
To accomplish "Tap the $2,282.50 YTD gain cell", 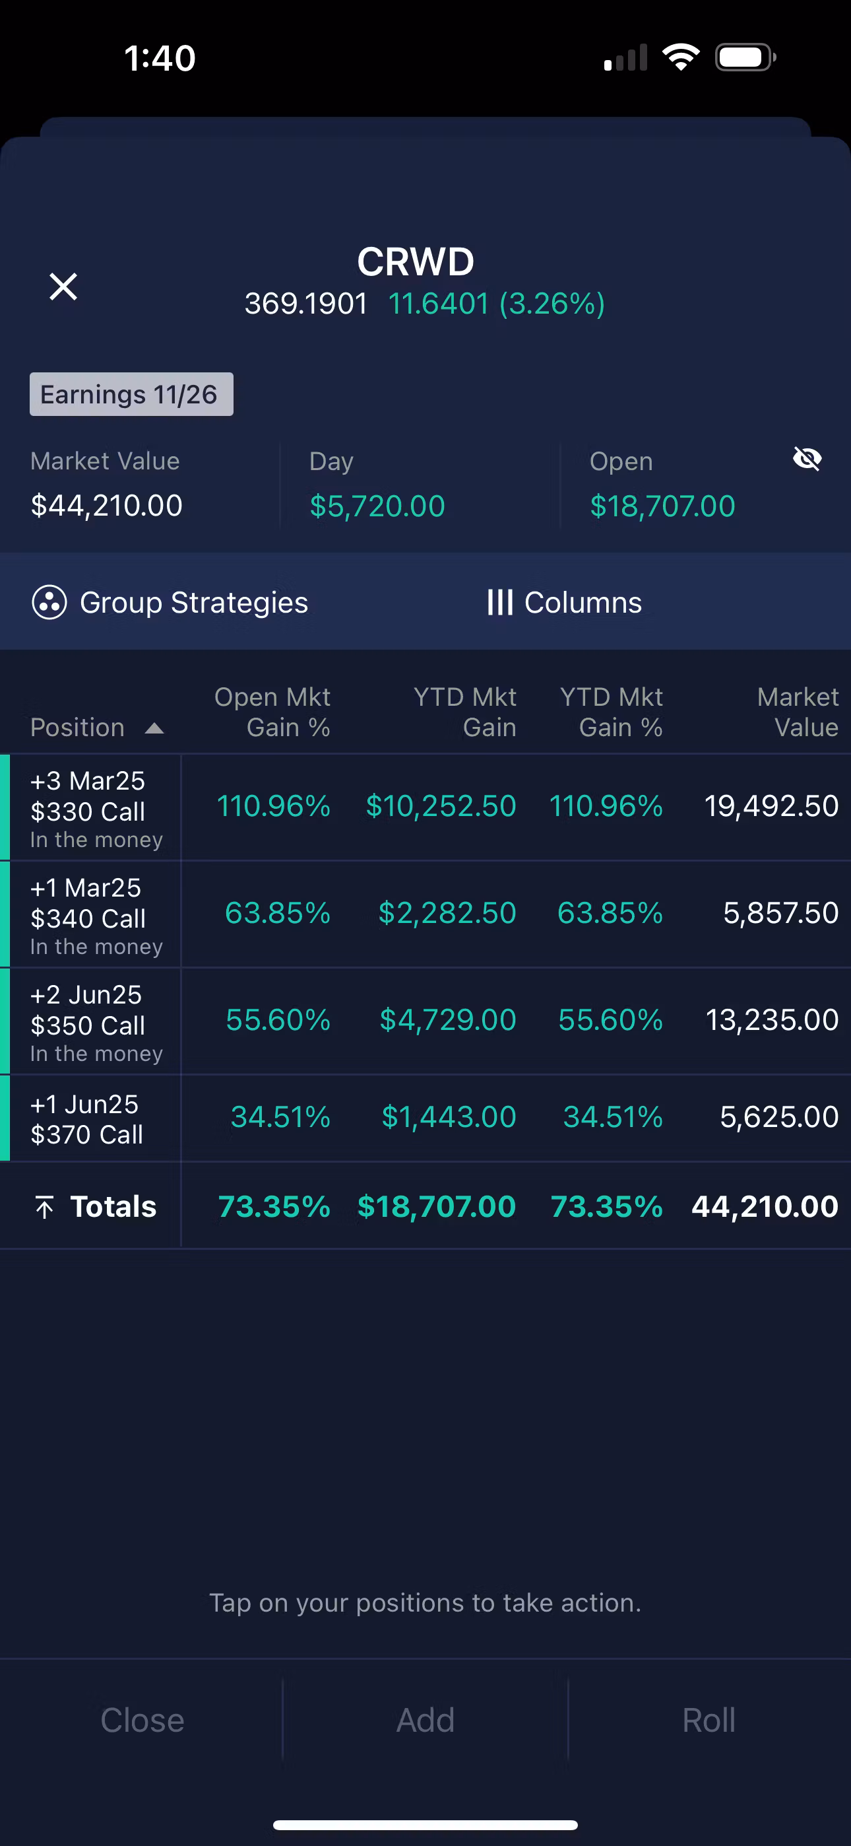I will [447, 913].
